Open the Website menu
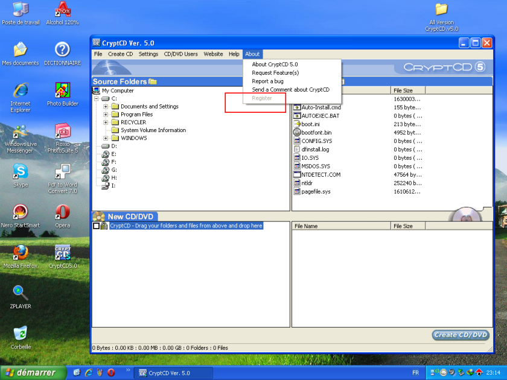The width and height of the screenshot is (507, 380). click(x=213, y=54)
